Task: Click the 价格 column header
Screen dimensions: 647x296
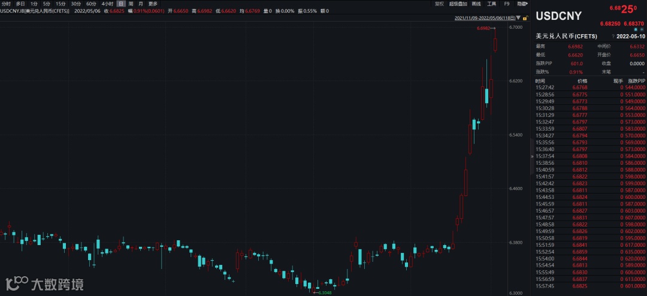Action: (x=582, y=81)
